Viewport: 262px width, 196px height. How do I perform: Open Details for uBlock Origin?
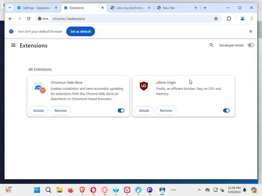coord(144,111)
